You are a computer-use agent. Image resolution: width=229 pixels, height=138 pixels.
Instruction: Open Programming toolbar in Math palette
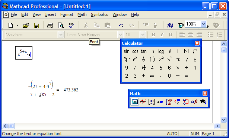186,102
